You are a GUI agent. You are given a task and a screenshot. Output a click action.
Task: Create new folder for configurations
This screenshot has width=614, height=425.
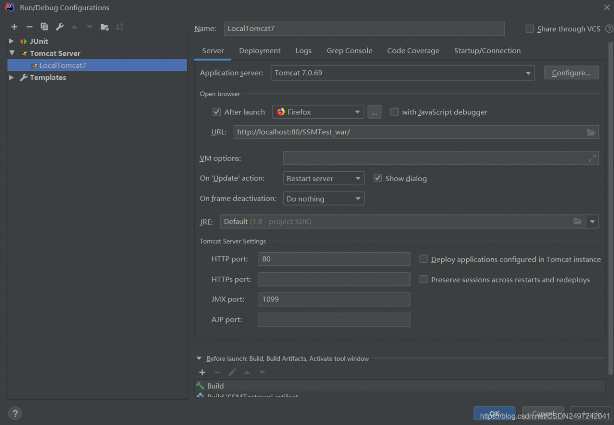[105, 27]
